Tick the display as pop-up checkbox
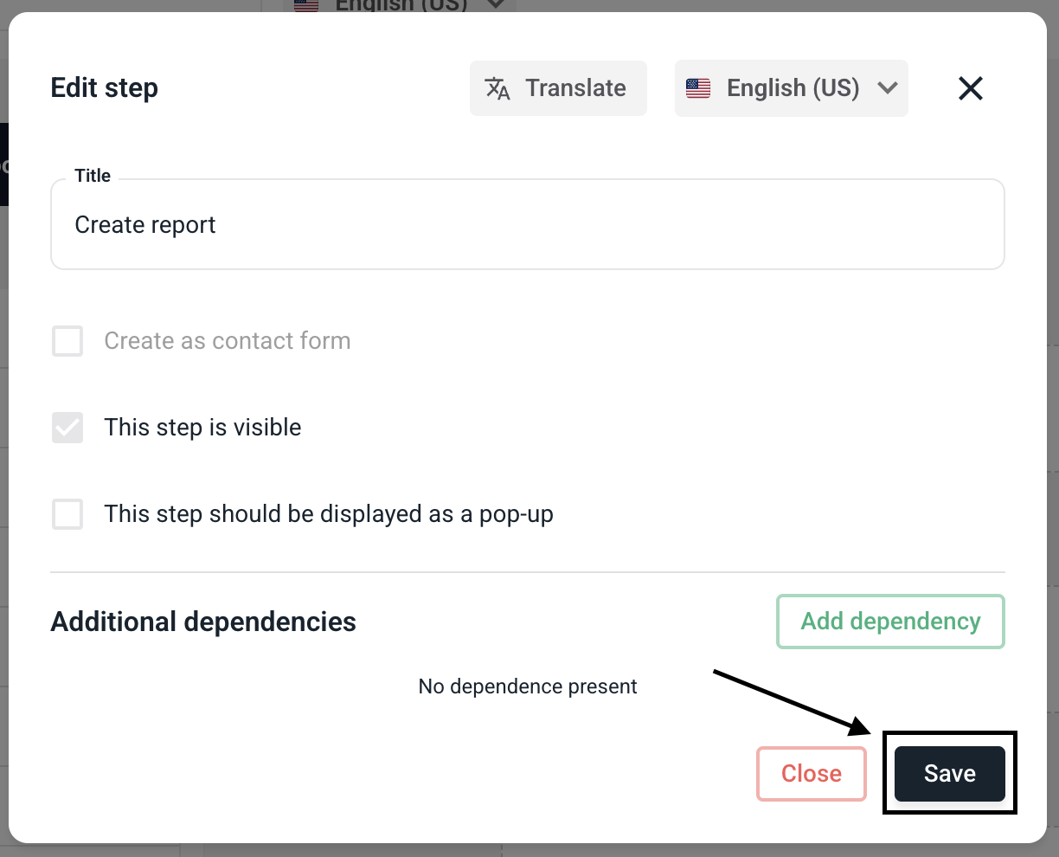The image size is (1059, 857). (x=67, y=514)
